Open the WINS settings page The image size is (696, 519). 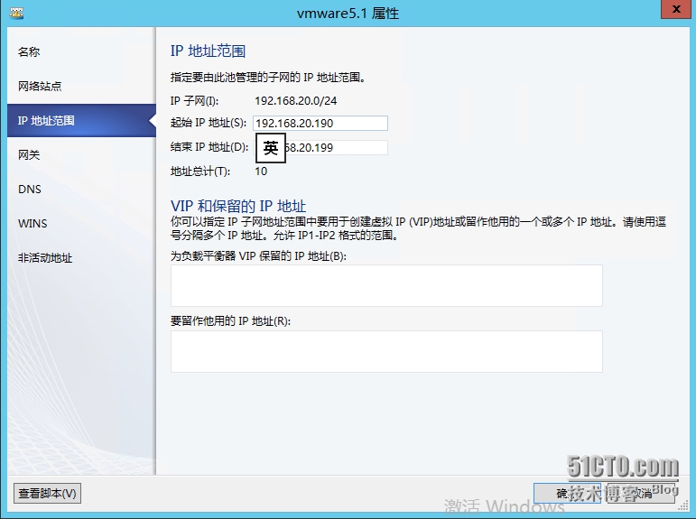tap(32, 223)
